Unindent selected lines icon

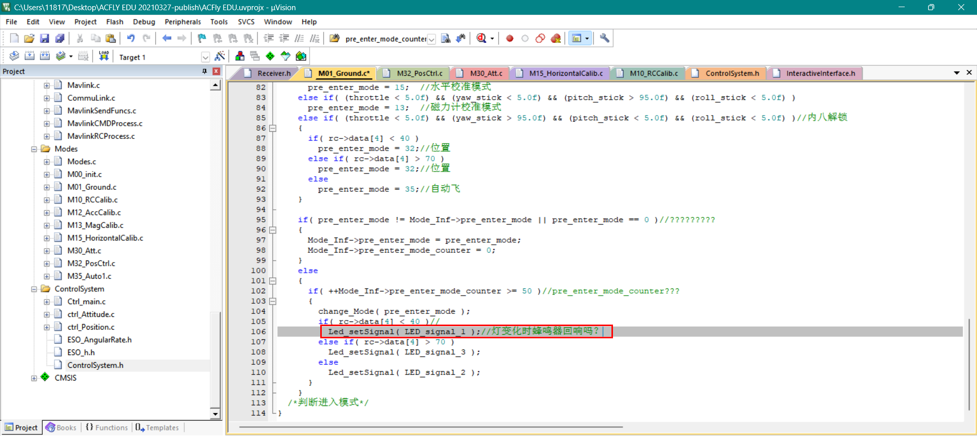pyautogui.click(x=284, y=38)
